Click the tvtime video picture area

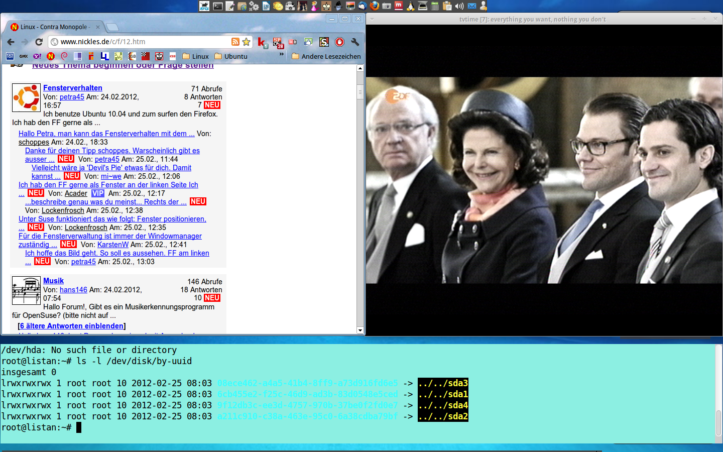pos(544,180)
